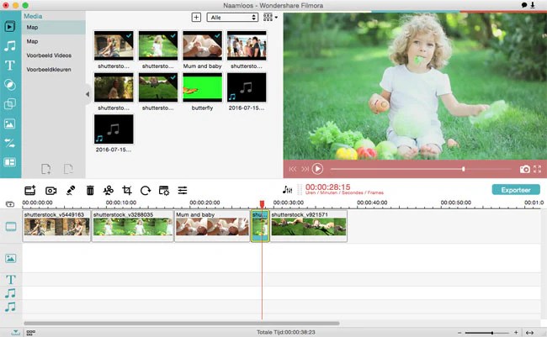Viewport: 547px width, 337px height.
Task: Select the audio file thumbnail in the second row
Action: 247,87
